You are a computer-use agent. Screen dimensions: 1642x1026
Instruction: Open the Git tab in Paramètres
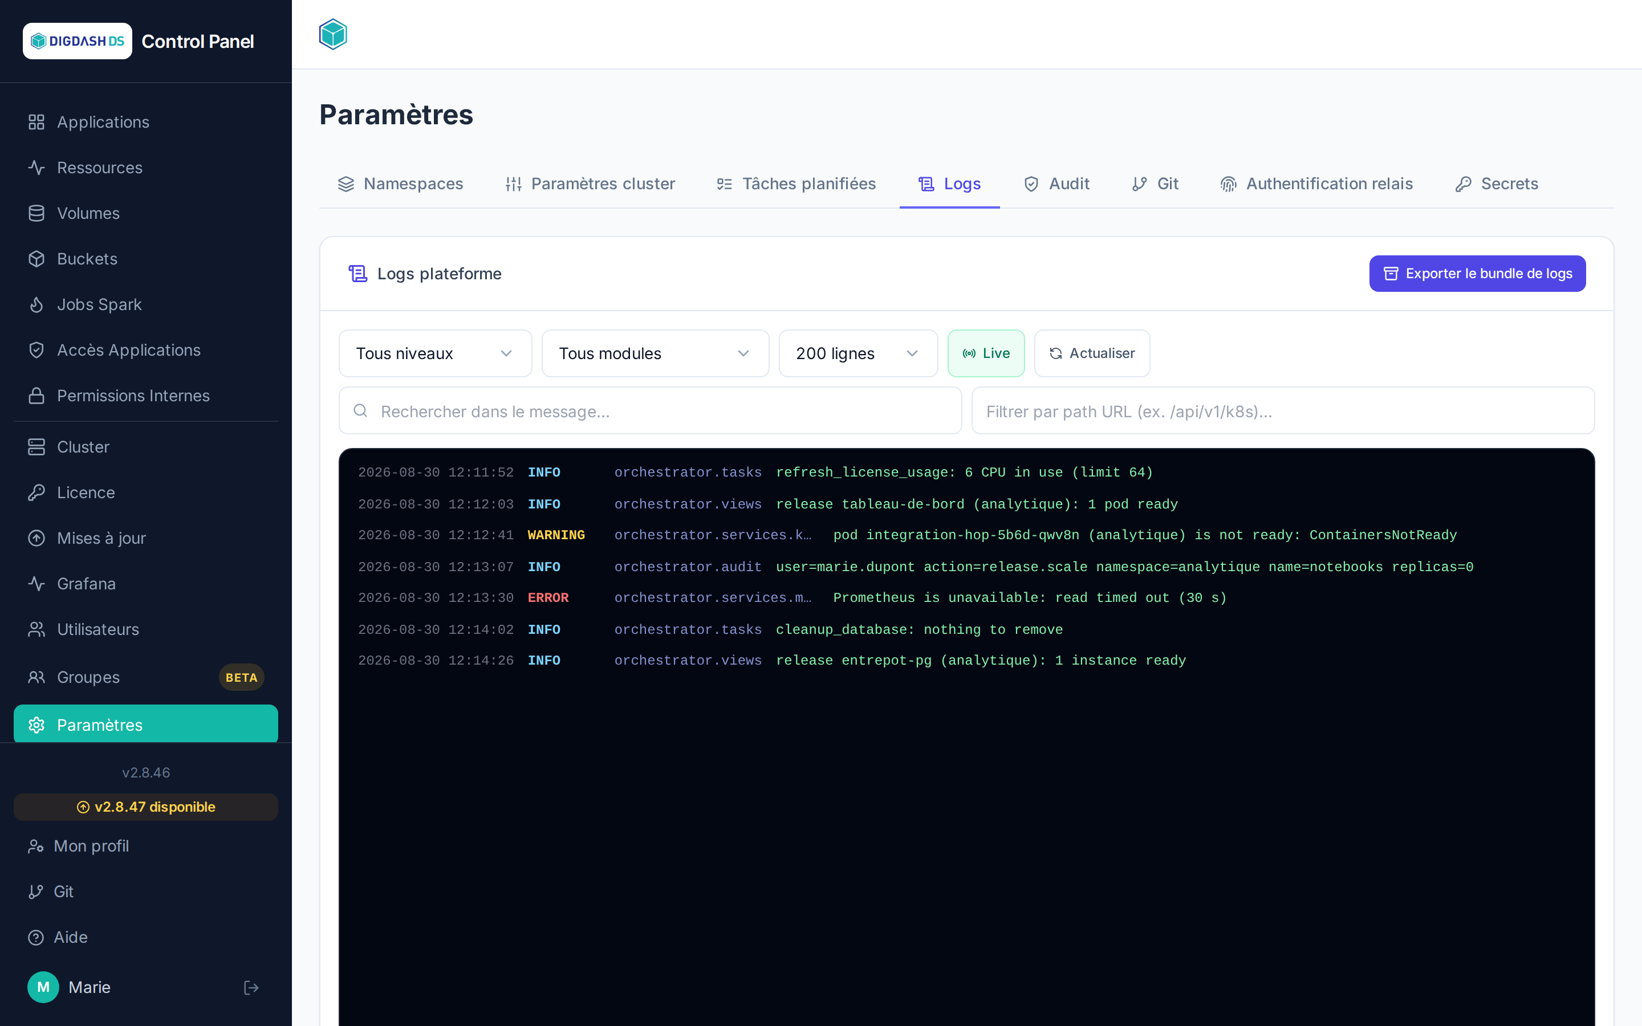(1155, 184)
